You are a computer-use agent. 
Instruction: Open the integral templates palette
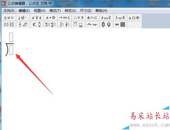pyautogui.click(x=65, y=25)
